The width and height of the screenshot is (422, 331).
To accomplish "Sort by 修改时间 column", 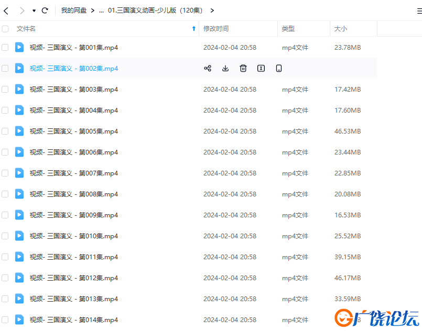I will [216, 28].
